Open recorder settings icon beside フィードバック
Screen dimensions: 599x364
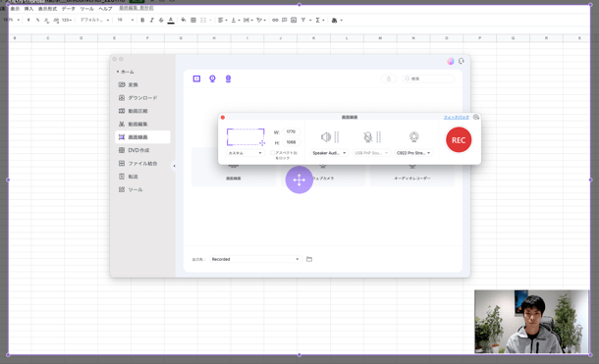[x=476, y=117]
